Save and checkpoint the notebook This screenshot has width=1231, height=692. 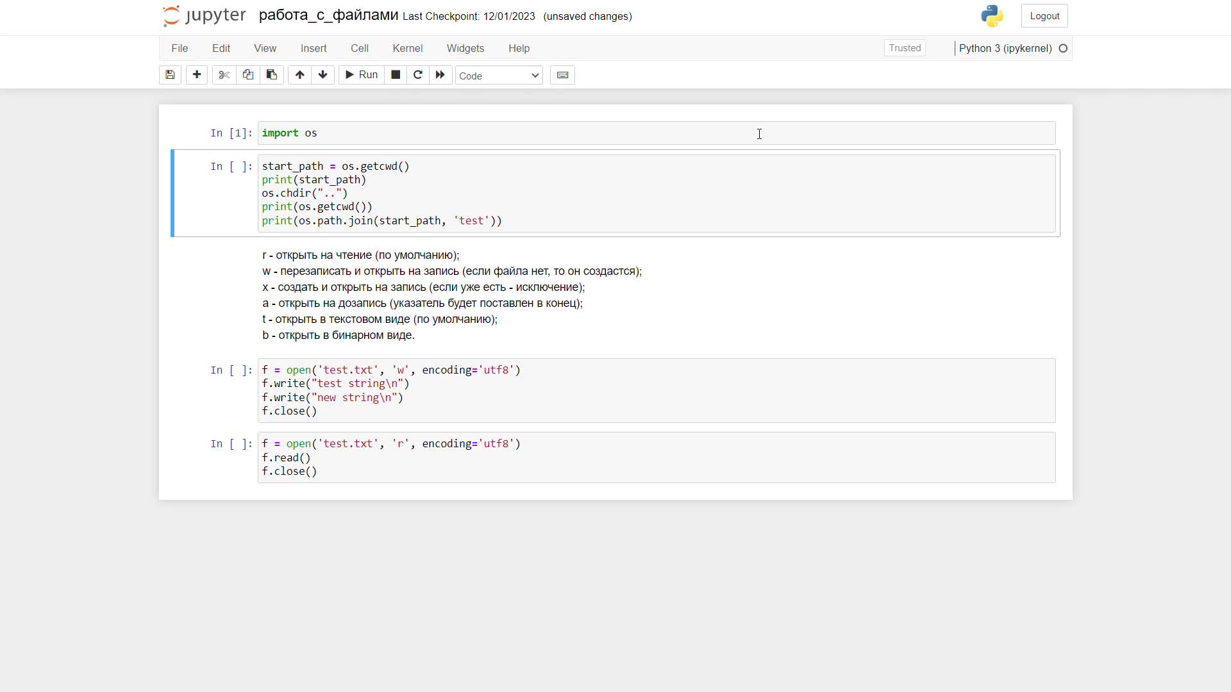[170, 75]
